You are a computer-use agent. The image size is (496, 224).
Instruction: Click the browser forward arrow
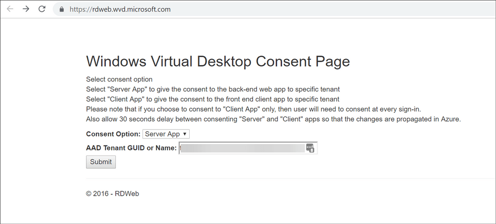(26, 9)
